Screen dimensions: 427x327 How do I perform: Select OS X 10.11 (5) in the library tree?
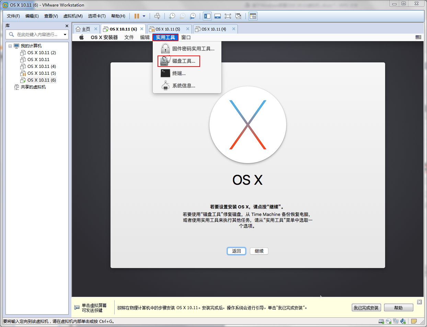tap(42, 73)
